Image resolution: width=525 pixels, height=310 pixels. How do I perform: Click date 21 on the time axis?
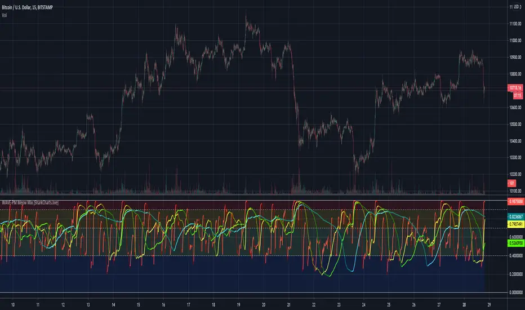(x=288, y=305)
